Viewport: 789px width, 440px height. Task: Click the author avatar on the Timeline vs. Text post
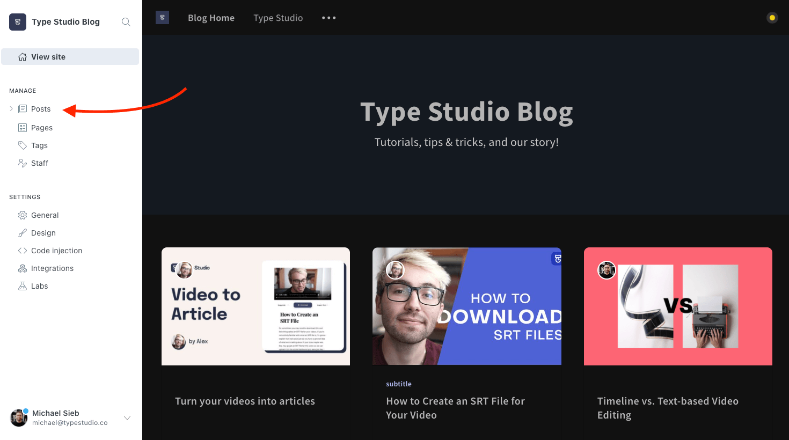607,270
